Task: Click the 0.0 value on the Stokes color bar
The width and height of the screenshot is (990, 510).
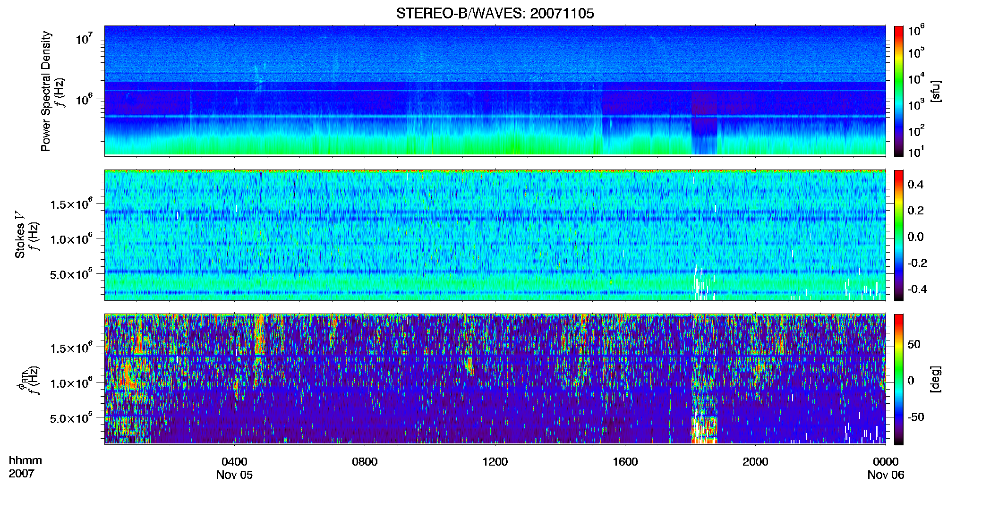Action: (x=915, y=237)
